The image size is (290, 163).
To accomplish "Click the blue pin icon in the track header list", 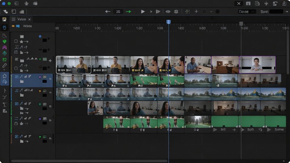I will (x=40, y=37).
